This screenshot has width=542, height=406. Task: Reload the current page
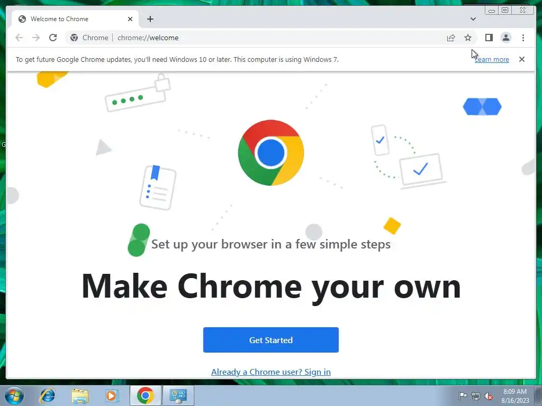tap(53, 38)
